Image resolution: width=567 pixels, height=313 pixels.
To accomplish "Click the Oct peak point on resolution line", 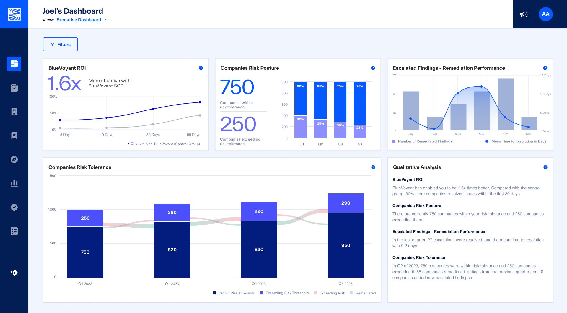I will (x=481, y=87).
